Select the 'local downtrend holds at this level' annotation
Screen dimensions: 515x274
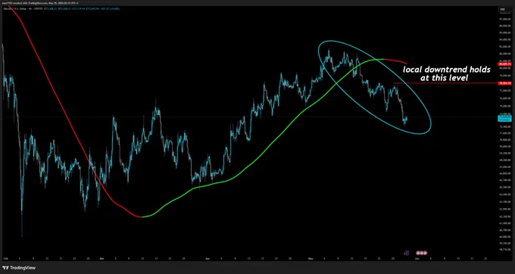click(x=447, y=74)
